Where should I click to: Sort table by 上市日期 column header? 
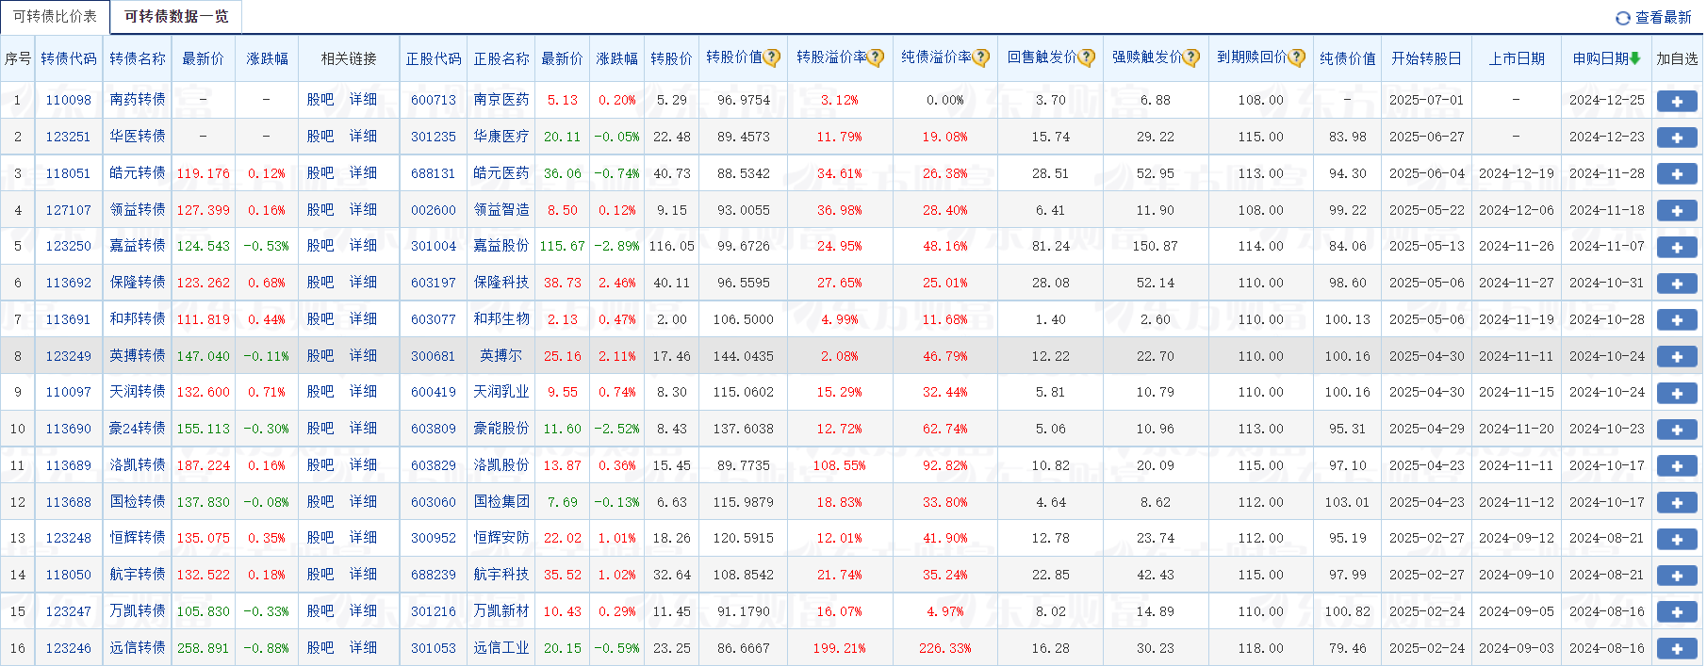[x=1516, y=58]
